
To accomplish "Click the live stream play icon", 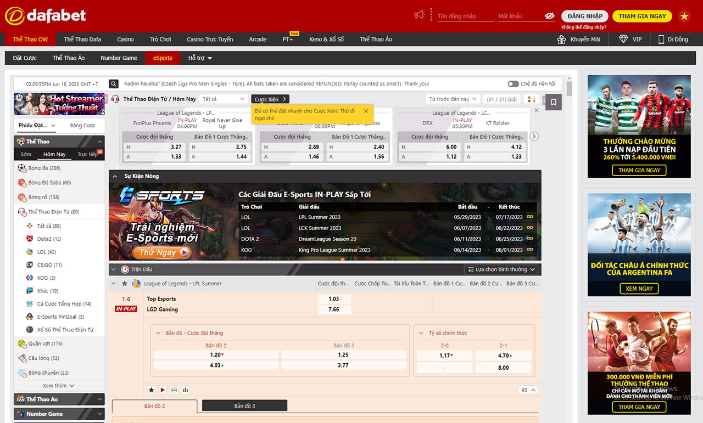I will pos(163,390).
